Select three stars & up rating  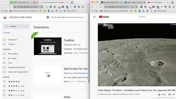(x=4, y=90)
